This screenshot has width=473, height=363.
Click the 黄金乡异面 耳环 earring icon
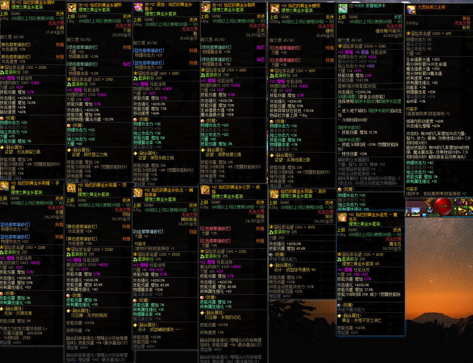(274, 194)
